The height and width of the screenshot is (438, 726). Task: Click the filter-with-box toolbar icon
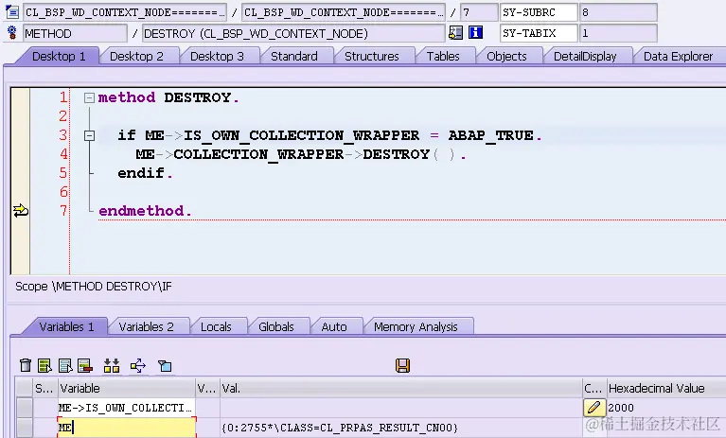click(165, 366)
